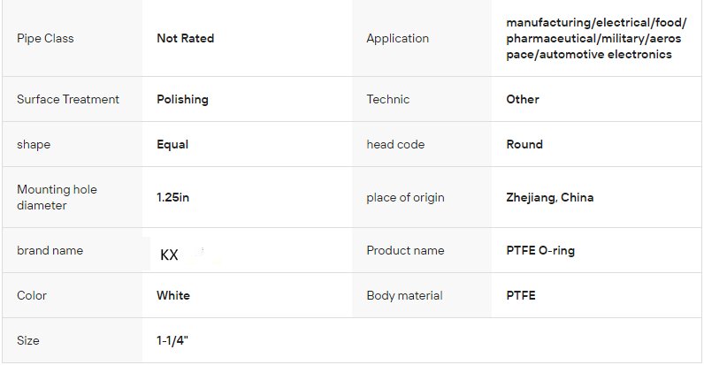Select the Polishing value
Screen dimensions: 704x365
[x=182, y=99]
